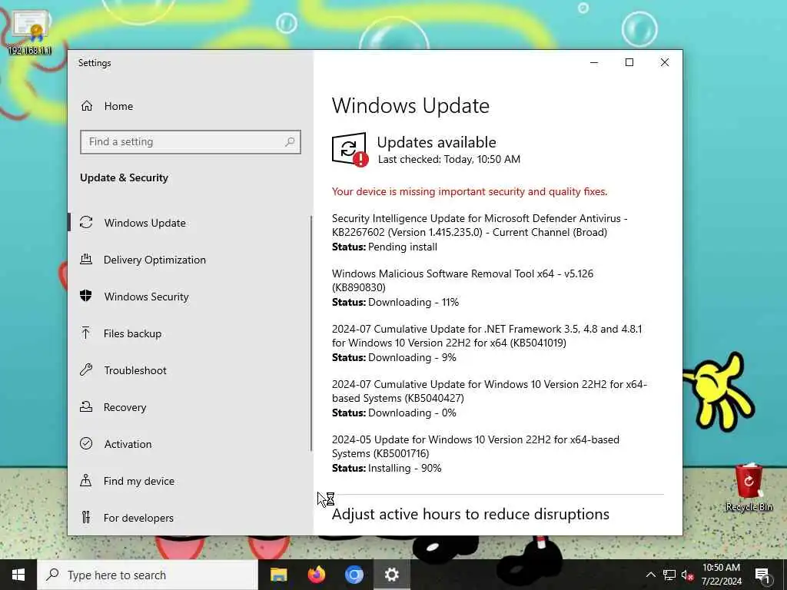787x590 pixels.
Task: Open File Explorer from the taskbar
Action: pos(278,575)
